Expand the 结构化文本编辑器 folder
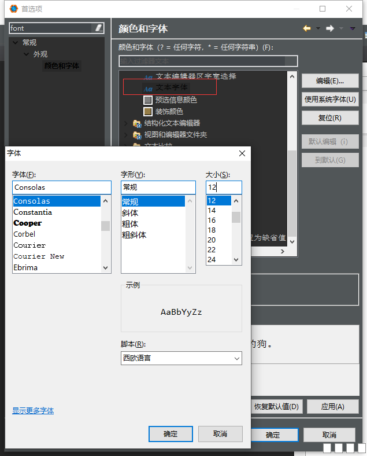 (x=127, y=123)
